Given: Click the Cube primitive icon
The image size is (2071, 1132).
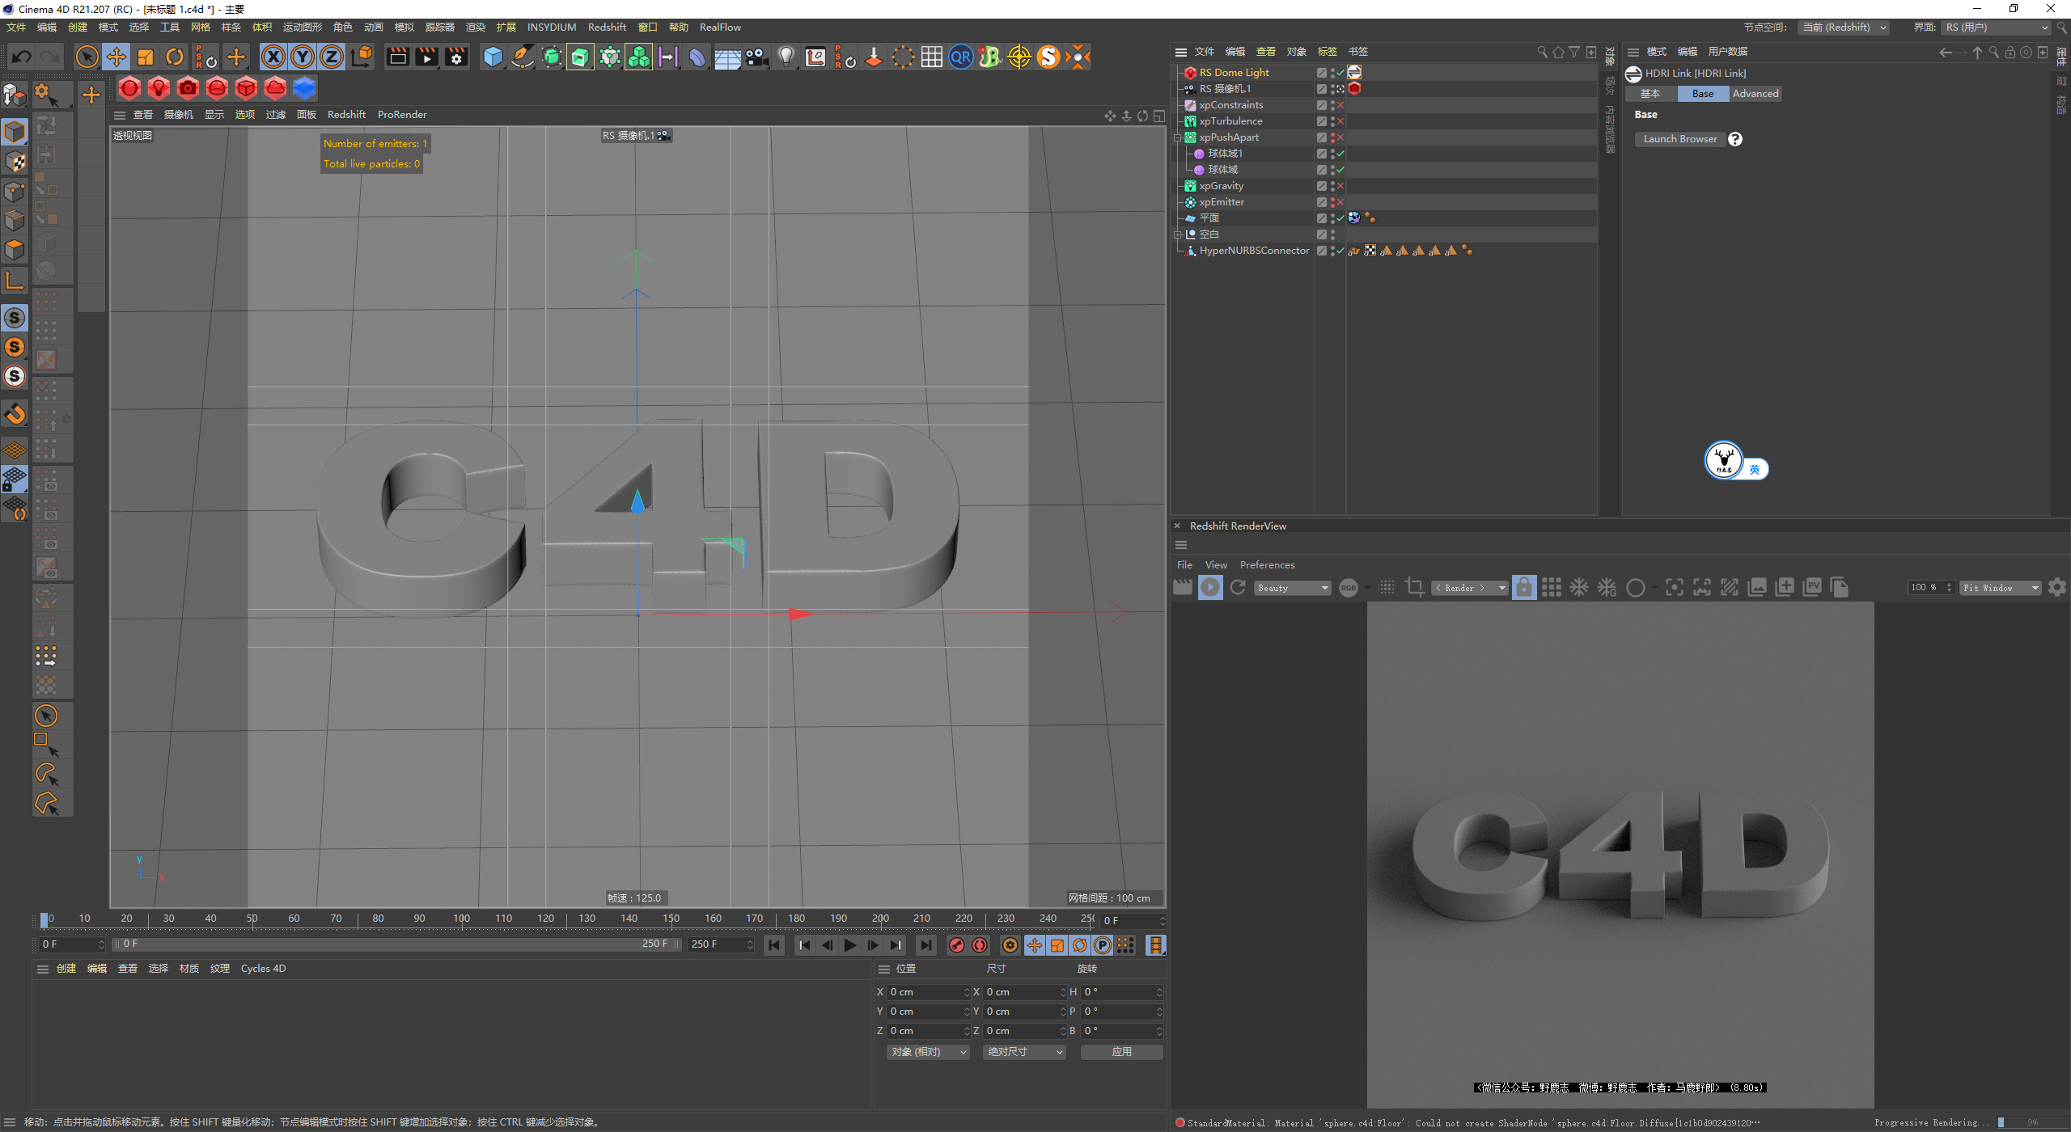Looking at the screenshot, I should [493, 57].
